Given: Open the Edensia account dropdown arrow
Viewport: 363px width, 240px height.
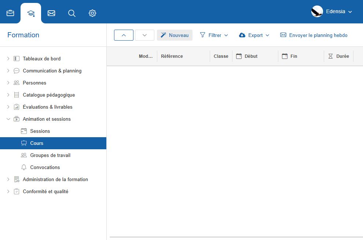Looking at the screenshot, I should pos(350,12).
